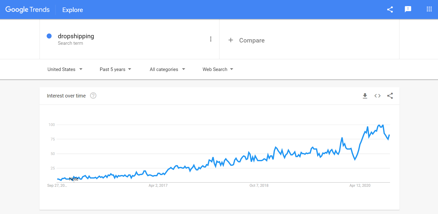Open the send feedback icon
This screenshot has width=438, height=214.
[408, 9]
